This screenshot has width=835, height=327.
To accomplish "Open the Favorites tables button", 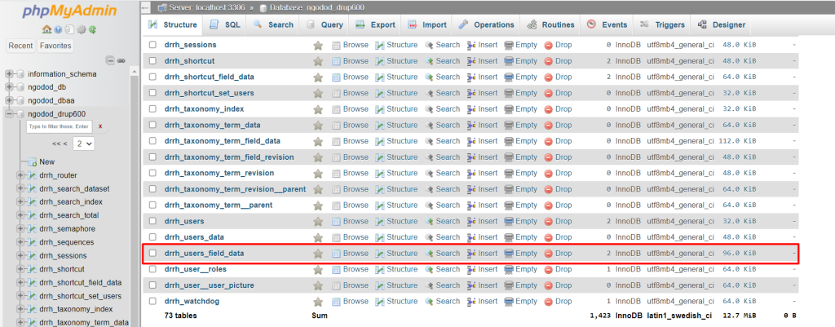I will (x=55, y=46).
